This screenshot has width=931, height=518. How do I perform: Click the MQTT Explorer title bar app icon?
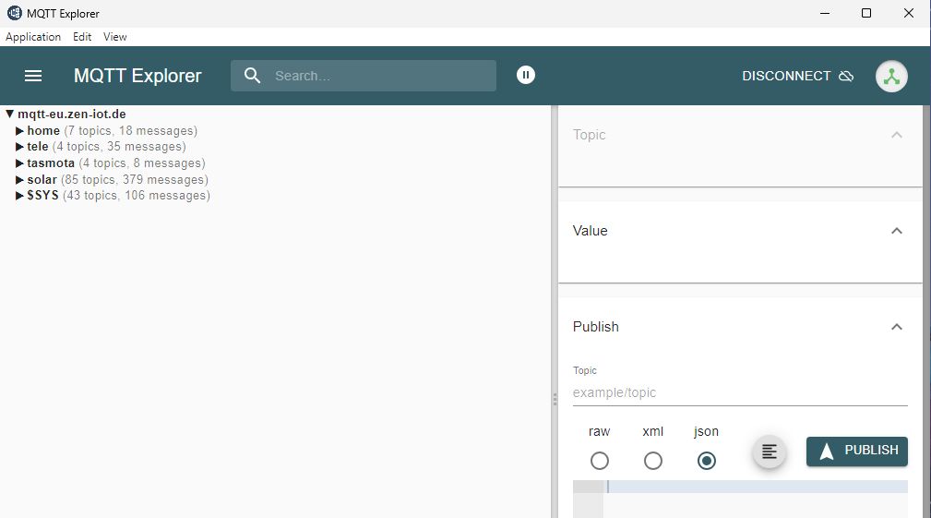(14, 13)
